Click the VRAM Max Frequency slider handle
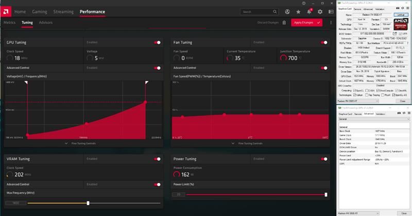This screenshot has width=412, height=216. (88, 203)
